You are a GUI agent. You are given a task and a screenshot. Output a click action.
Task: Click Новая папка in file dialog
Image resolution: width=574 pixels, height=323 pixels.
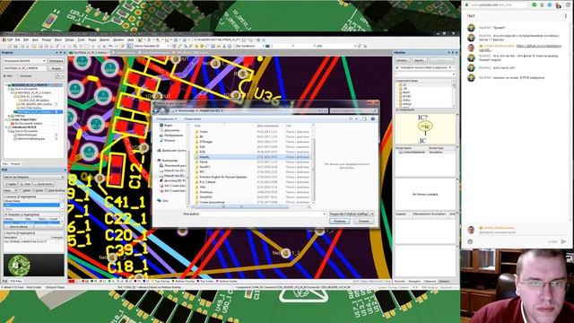(192, 118)
